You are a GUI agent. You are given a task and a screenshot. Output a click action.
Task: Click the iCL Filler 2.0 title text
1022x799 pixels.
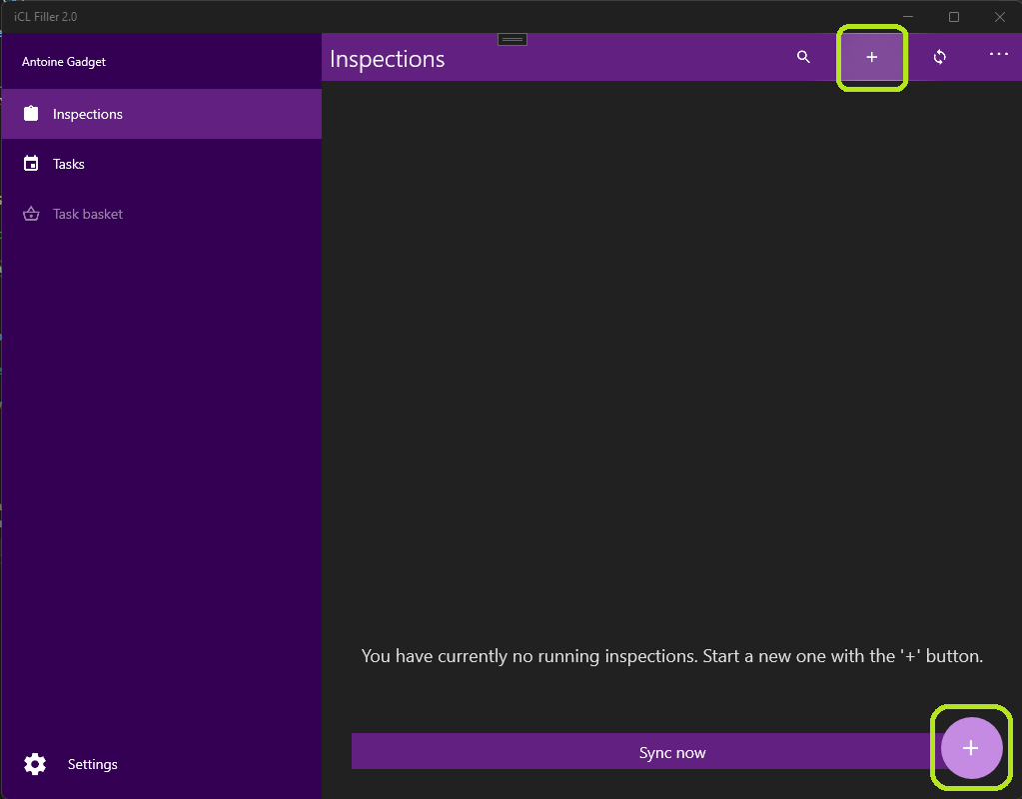(44, 16)
